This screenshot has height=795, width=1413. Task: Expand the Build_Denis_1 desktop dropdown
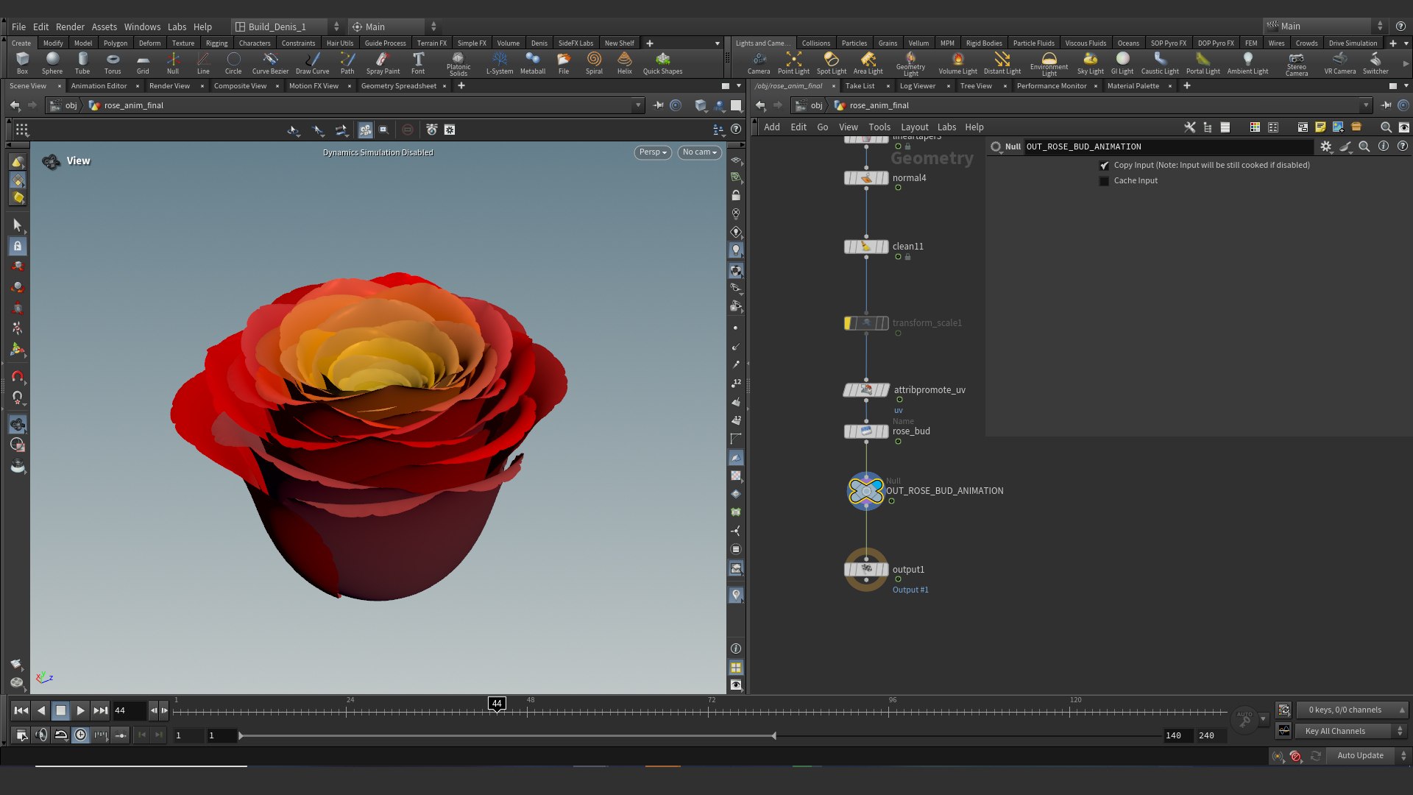click(x=287, y=26)
